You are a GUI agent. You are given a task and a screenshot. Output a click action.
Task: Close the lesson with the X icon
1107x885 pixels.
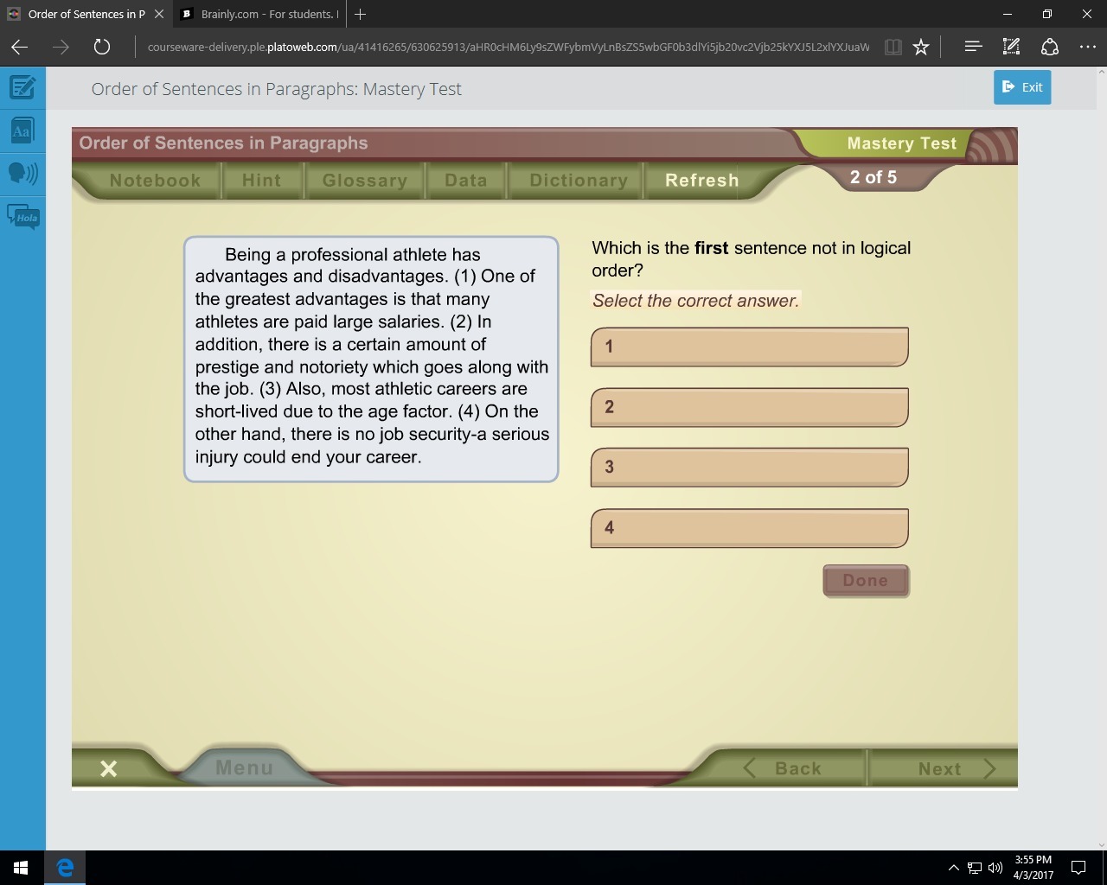click(108, 768)
